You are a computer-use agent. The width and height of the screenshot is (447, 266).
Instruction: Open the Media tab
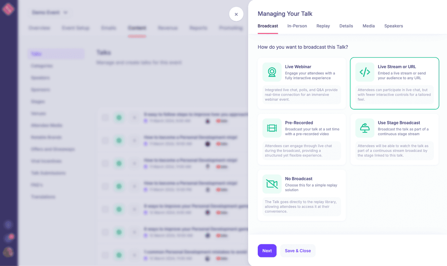(368, 26)
